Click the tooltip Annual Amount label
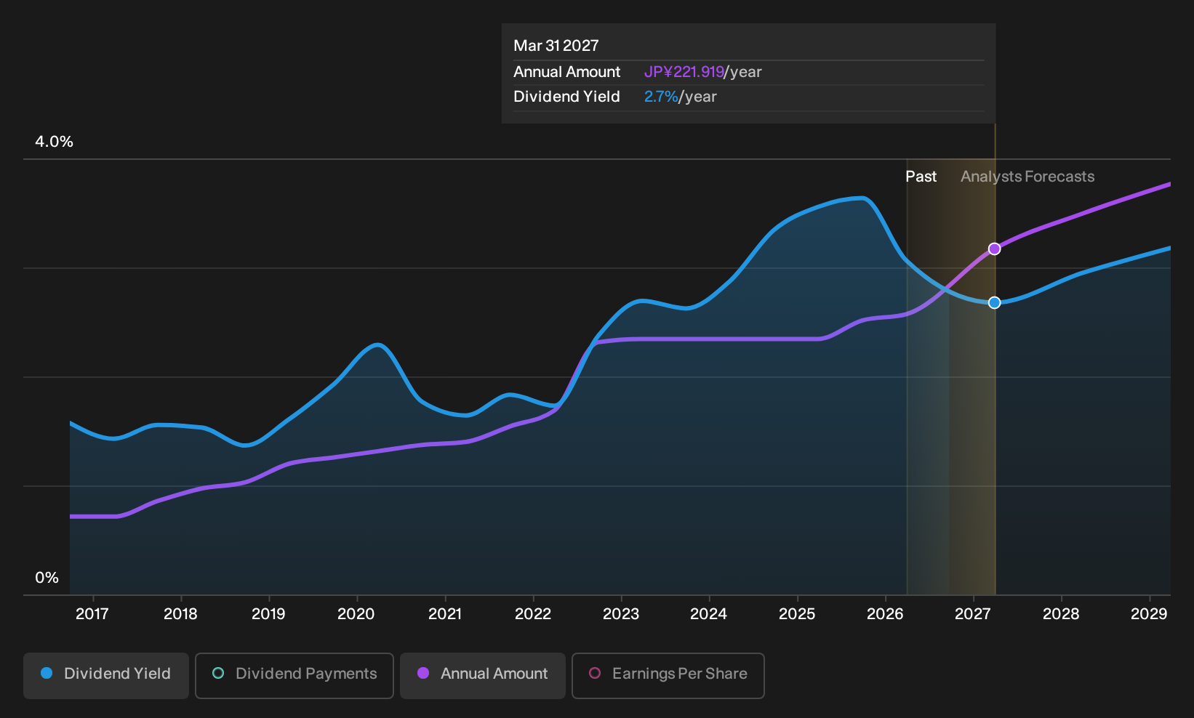This screenshot has height=718, width=1194. coord(567,72)
